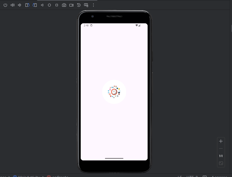Click the emulator Power button icon
This screenshot has height=177, width=232.
tap(5, 5)
